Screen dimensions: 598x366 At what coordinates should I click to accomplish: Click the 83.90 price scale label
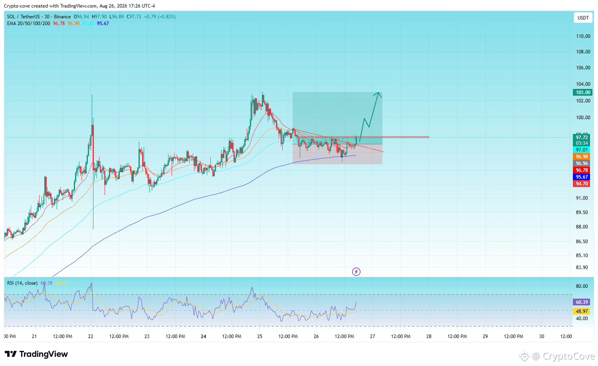[x=582, y=268]
